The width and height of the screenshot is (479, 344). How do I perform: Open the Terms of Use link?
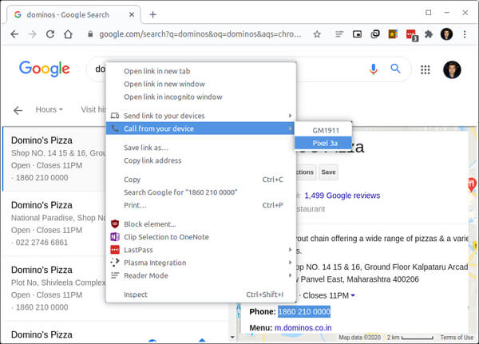click(x=457, y=338)
